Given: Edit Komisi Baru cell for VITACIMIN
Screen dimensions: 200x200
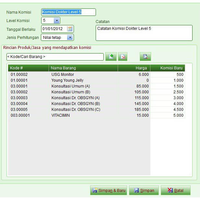Looking at the screenshot, I should click(x=168, y=115).
